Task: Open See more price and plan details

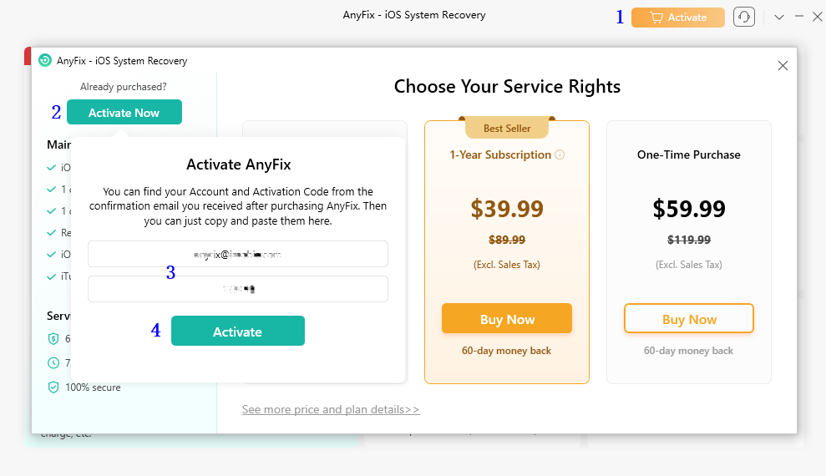Action: (x=331, y=409)
